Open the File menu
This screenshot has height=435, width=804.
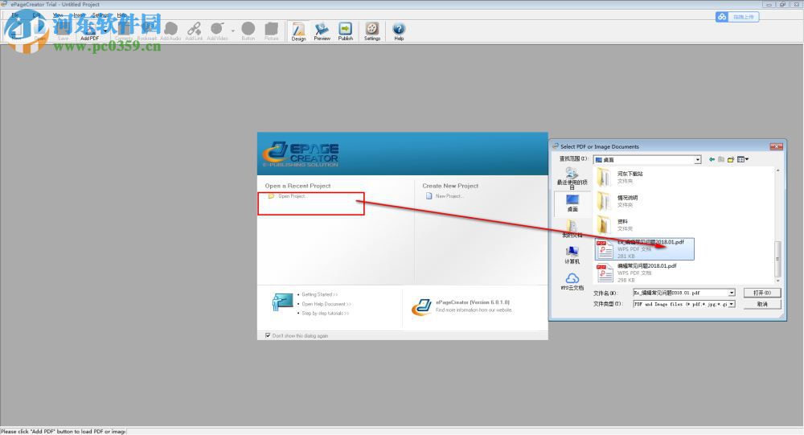tap(15, 15)
